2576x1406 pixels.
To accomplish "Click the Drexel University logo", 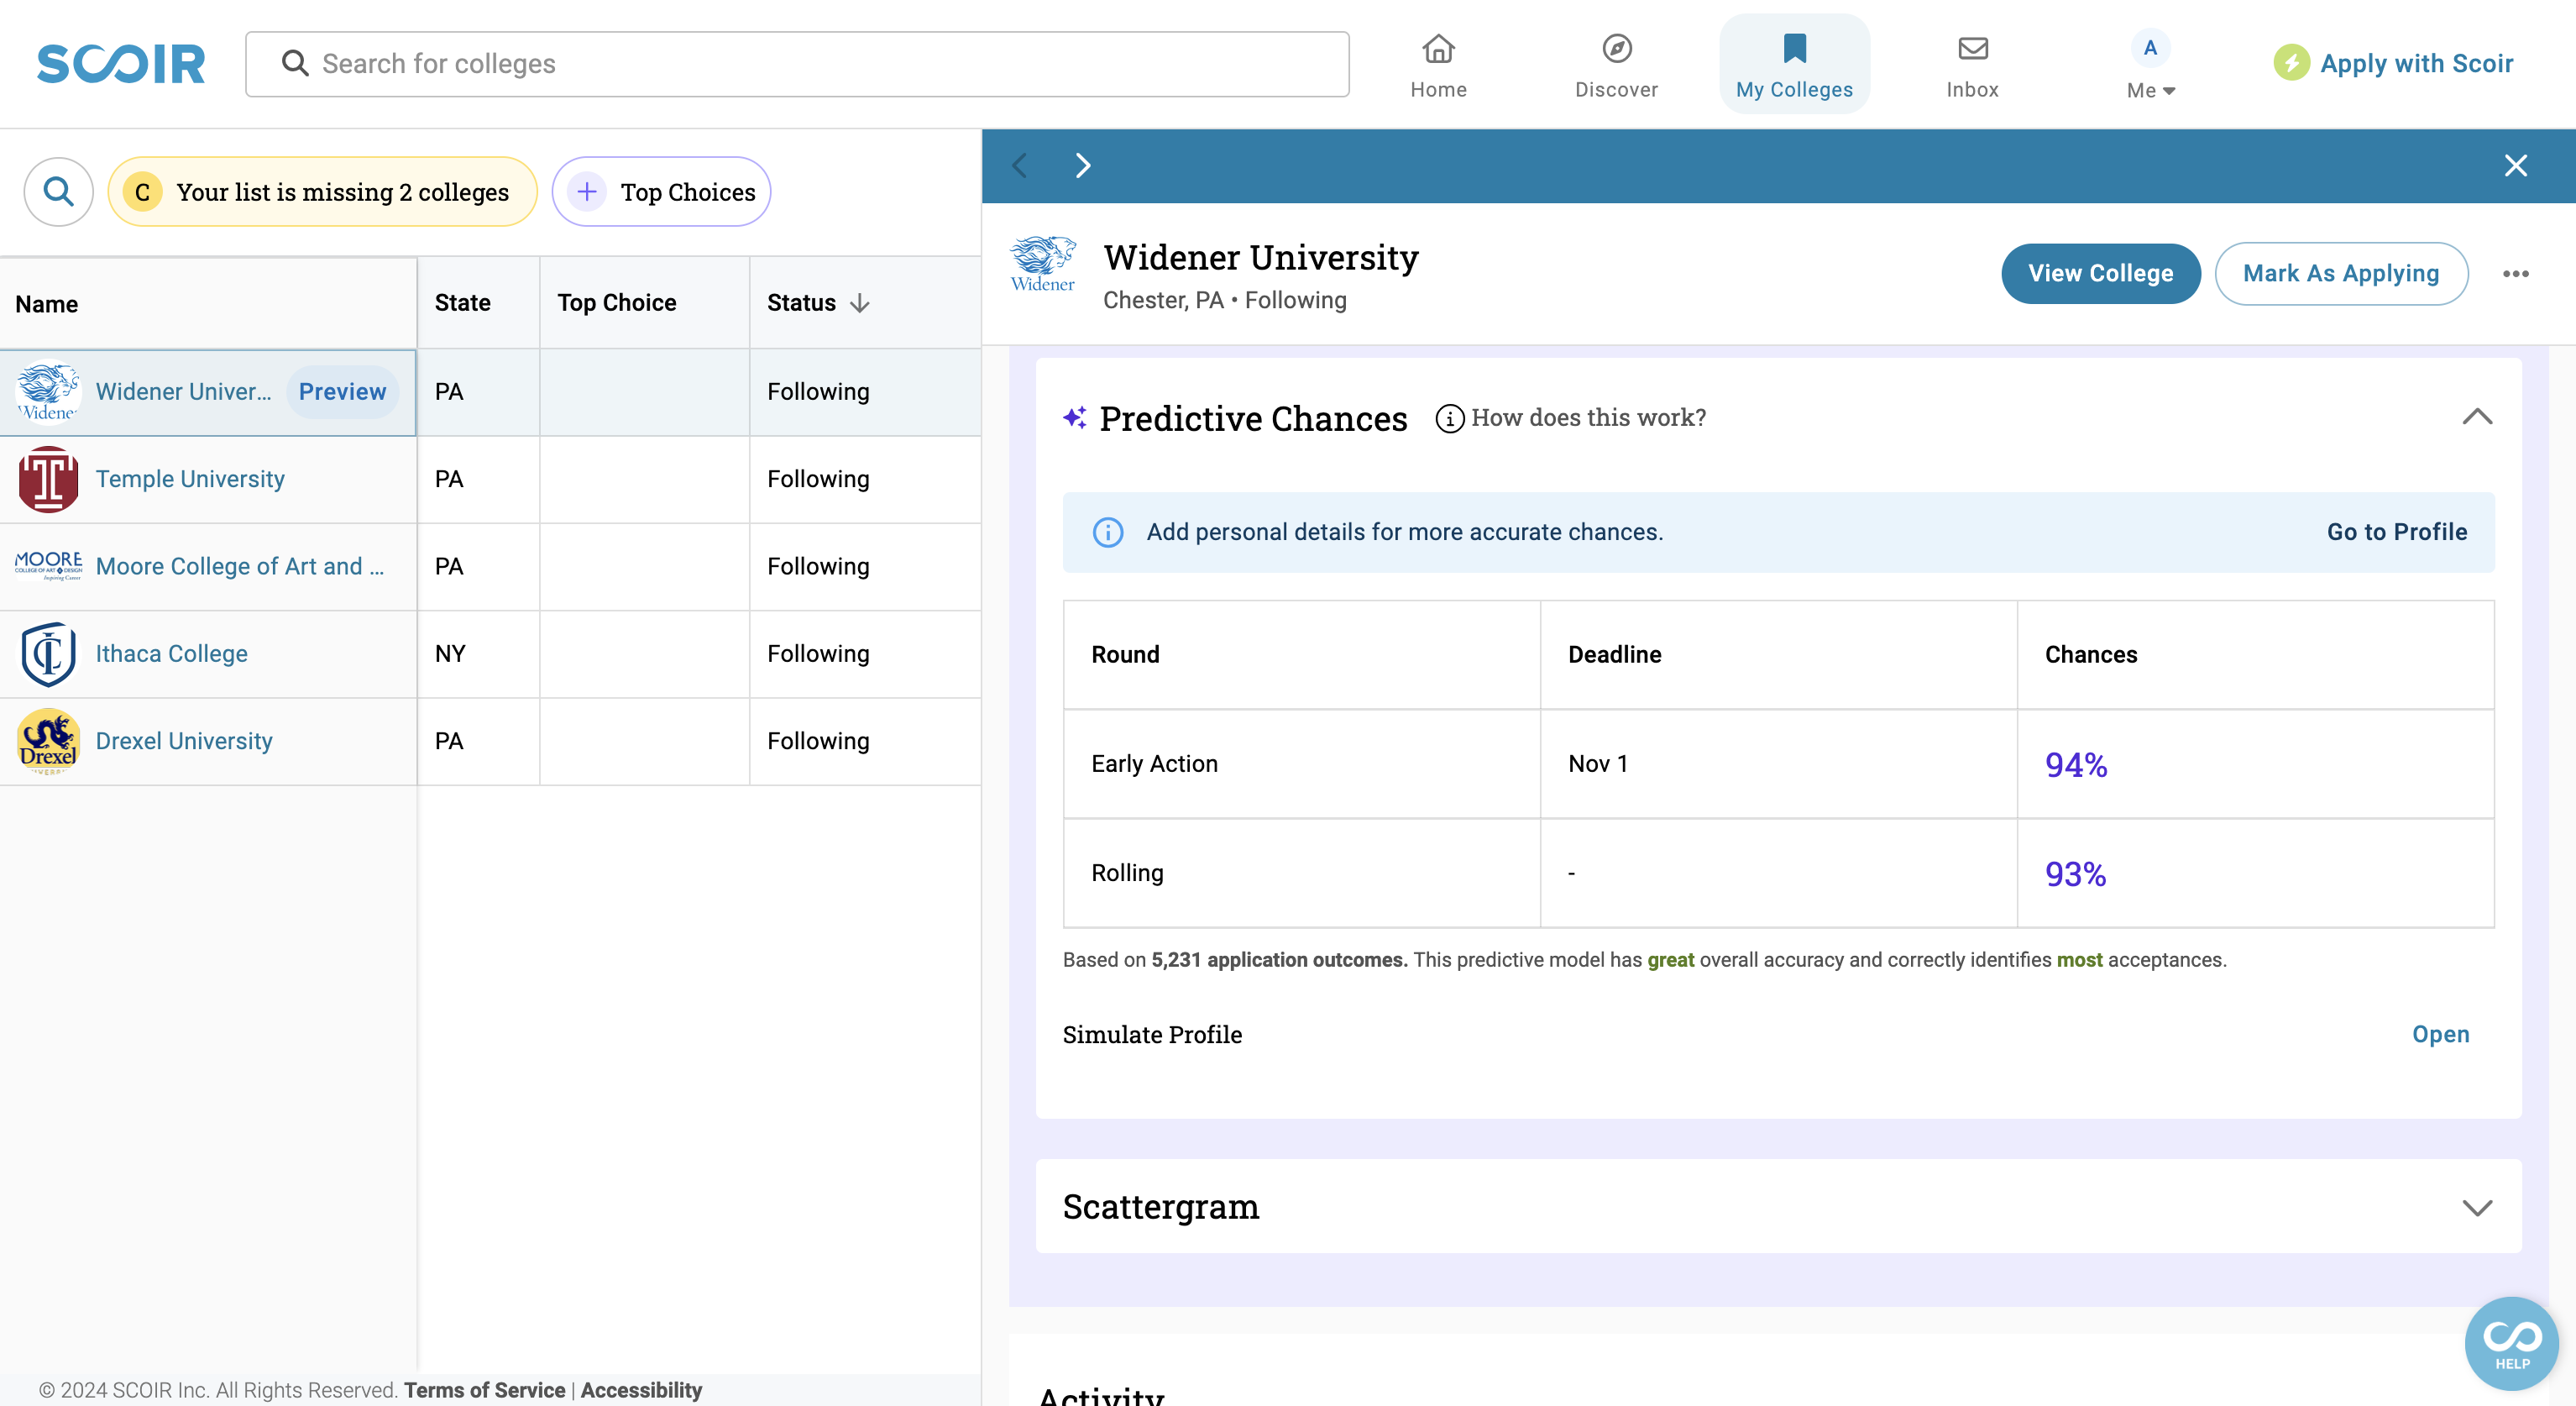I will coord(48,741).
